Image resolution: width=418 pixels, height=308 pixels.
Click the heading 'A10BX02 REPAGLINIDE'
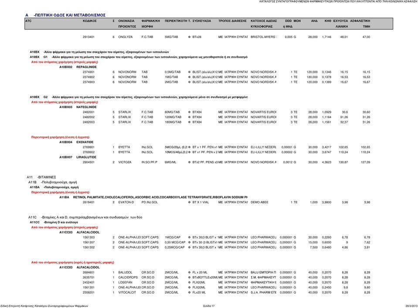[x=78, y=67]
